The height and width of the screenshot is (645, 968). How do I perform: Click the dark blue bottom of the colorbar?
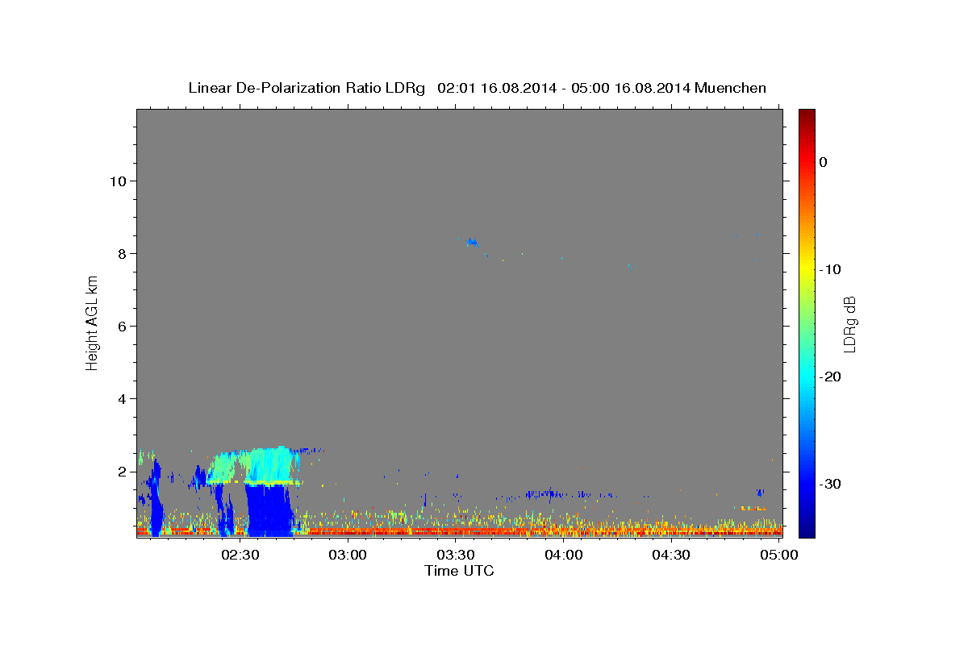pyautogui.click(x=807, y=528)
